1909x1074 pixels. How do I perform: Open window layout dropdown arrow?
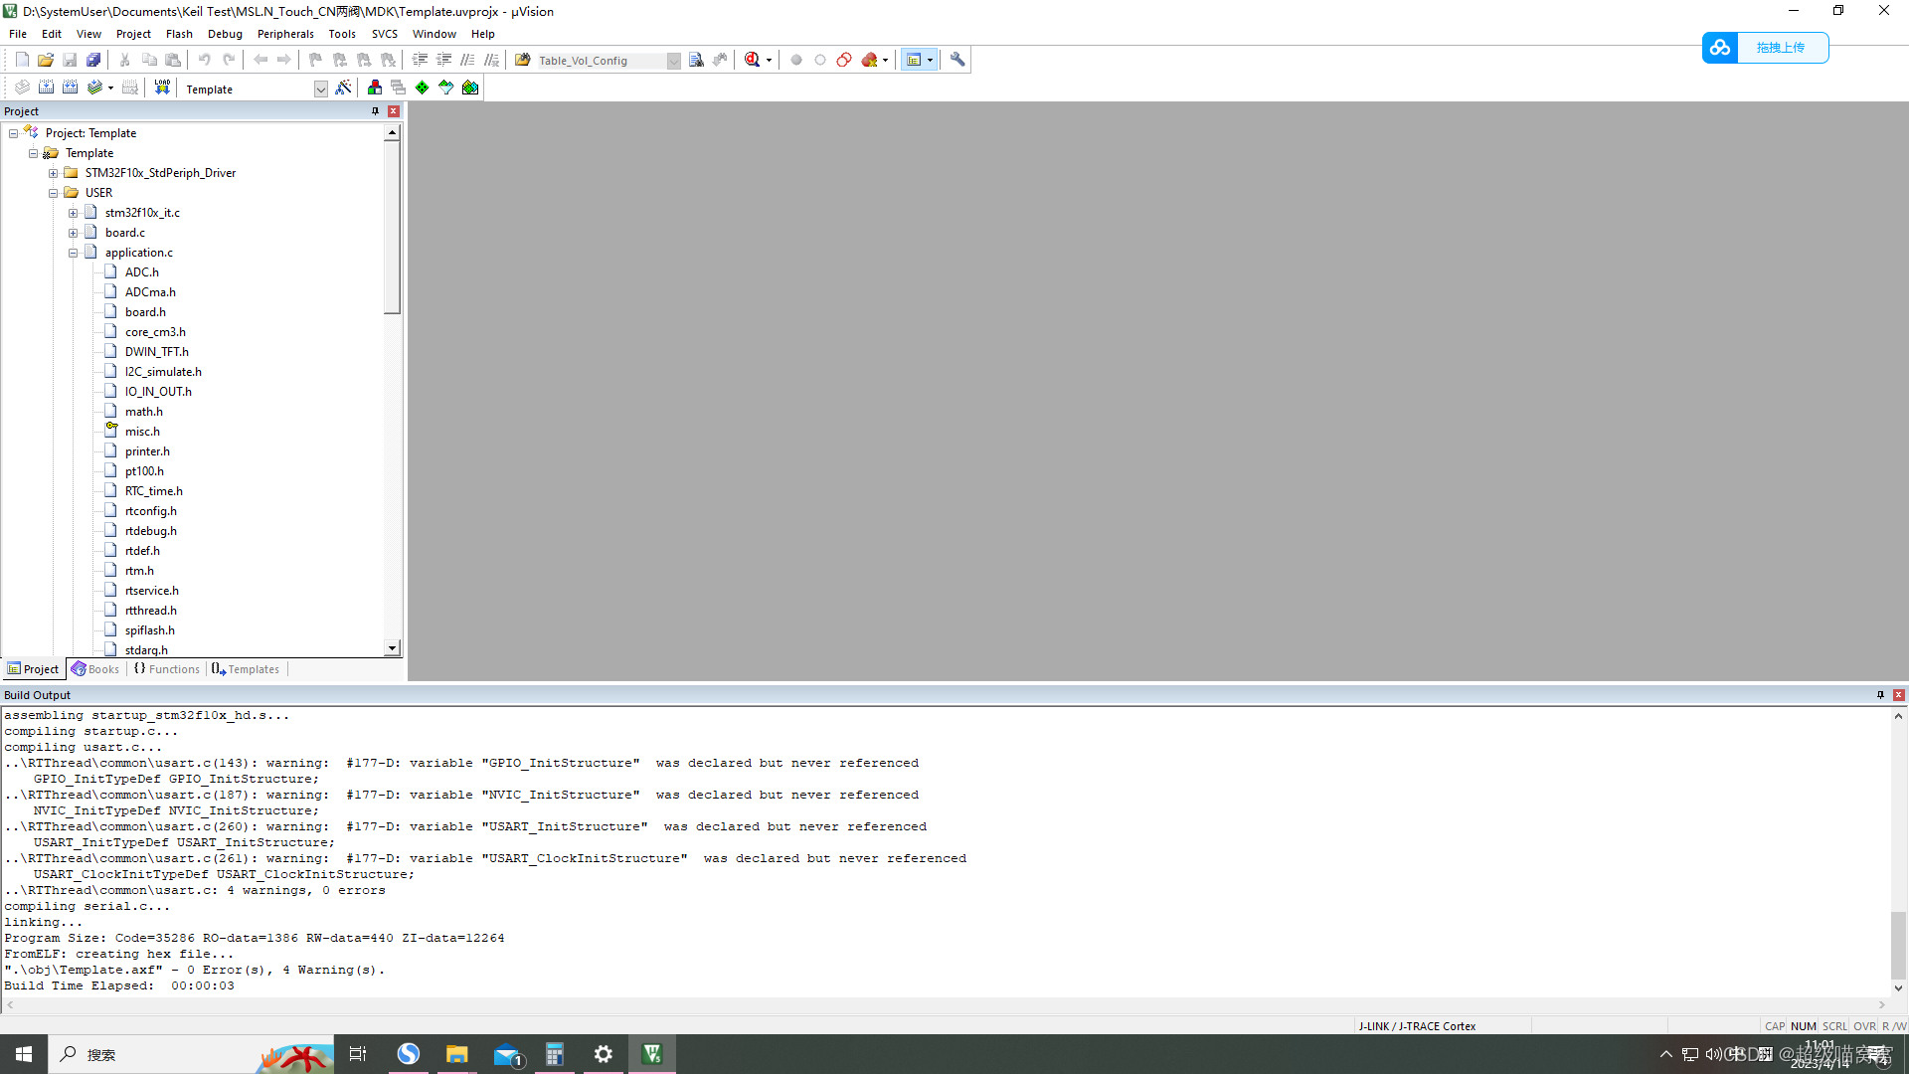point(931,61)
